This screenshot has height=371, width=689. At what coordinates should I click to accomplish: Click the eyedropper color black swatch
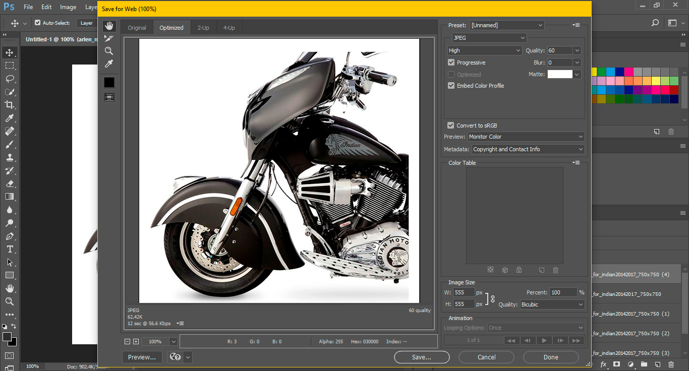pyautogui.click(x=109, y=82)
